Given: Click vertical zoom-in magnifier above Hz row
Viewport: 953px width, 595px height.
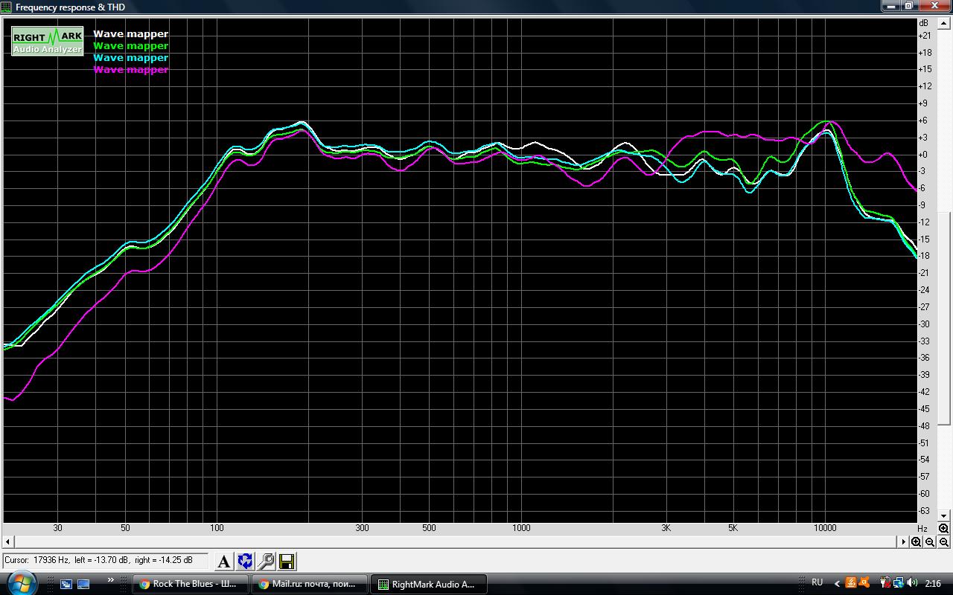Looking at the screenshot, I should pos(943,528).
